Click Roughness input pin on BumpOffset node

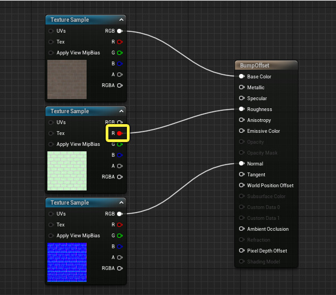coord(242,109)
